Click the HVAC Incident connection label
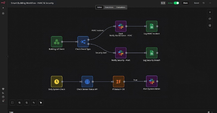Image resolution: width=217 pixels, height=113 pixels. coord(97,30)
